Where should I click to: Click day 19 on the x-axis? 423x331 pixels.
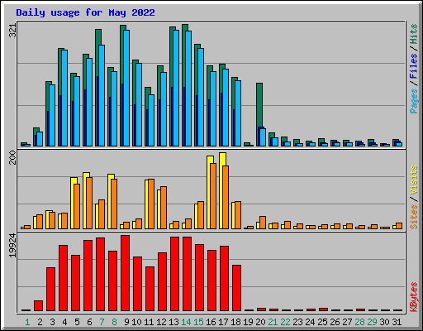coord(248,322)
